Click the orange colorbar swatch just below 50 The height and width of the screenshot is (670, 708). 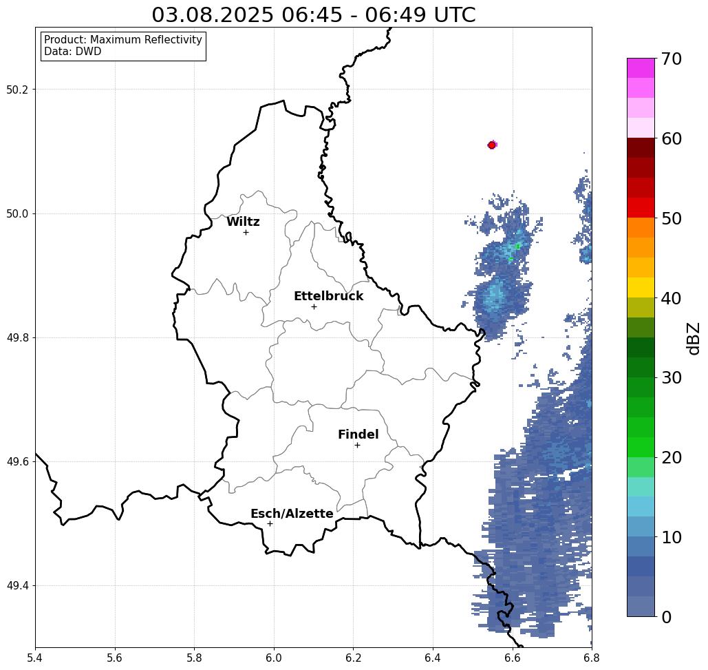(641, 228)
